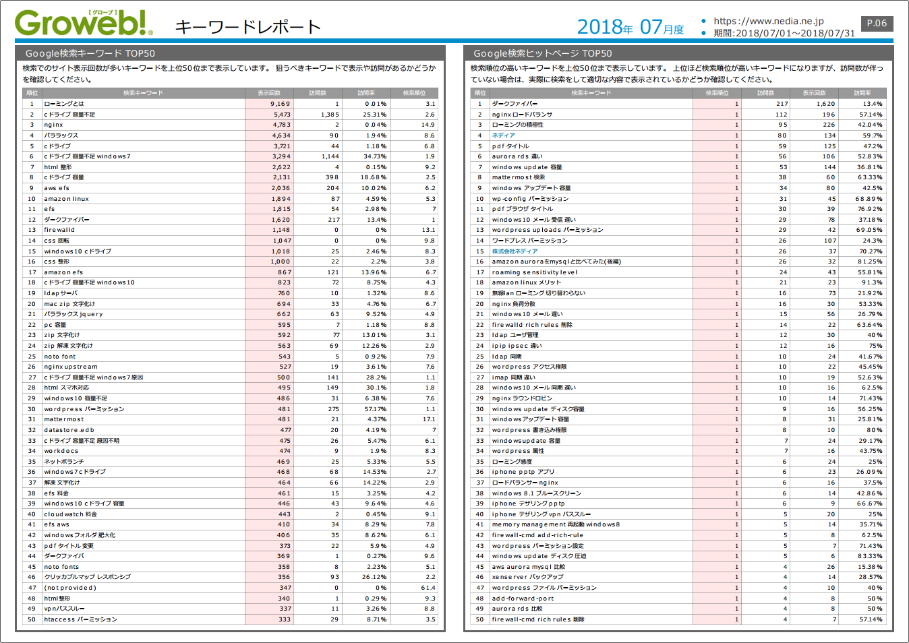Click the noto font keyword
The width and height of the screenshot is (909, 643).
point(60,357)
